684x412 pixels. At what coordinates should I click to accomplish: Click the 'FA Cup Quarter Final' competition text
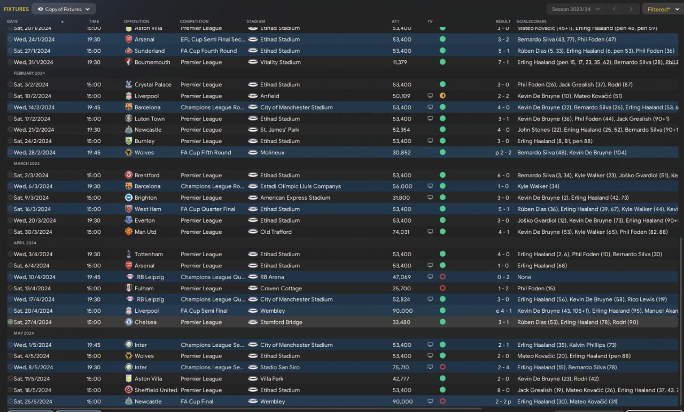(x=208, y=209)
